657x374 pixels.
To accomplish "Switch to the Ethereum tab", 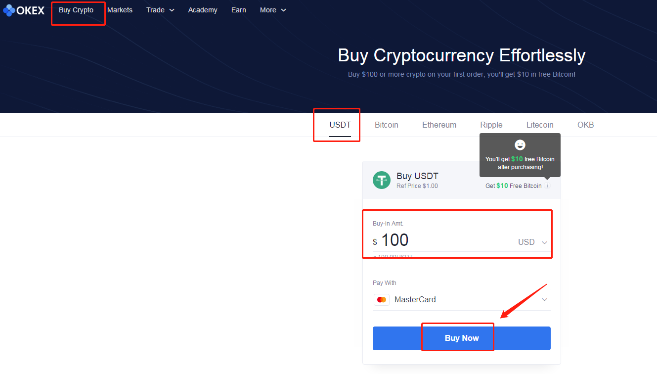I will point(439,125).
